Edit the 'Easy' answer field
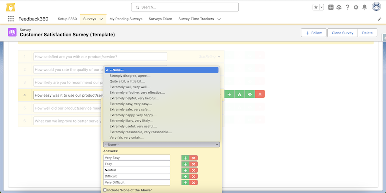Screen dimensions: 386x193 [137, 164]
